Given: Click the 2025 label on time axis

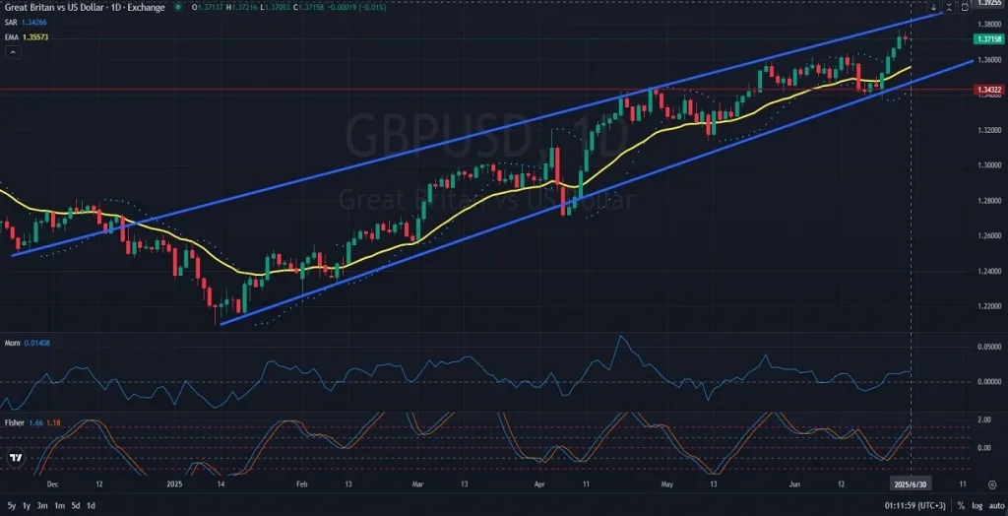Looking at the screenshot, I should (175, 484).
